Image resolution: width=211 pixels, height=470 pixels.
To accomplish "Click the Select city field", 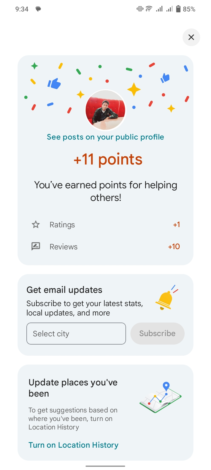I will click(76, 334).
